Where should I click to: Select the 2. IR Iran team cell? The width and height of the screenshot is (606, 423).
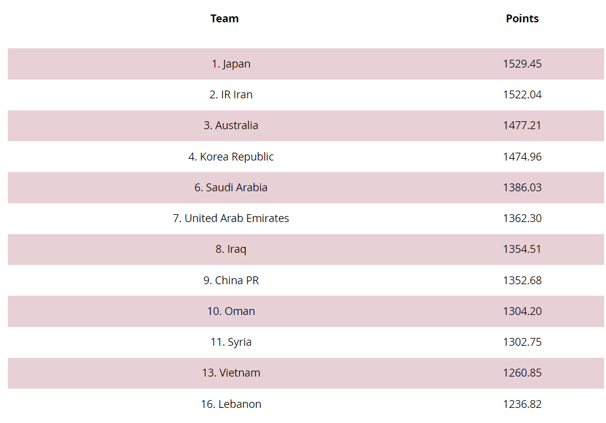(231, 95)
